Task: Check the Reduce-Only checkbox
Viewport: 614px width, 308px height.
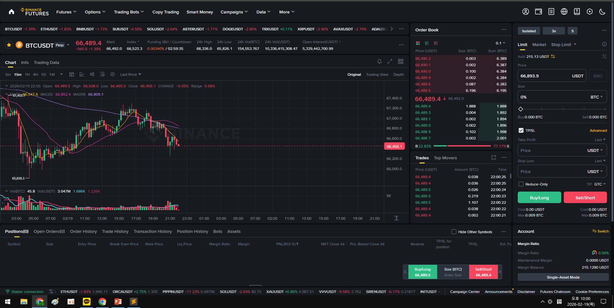Action: [521, 184]
